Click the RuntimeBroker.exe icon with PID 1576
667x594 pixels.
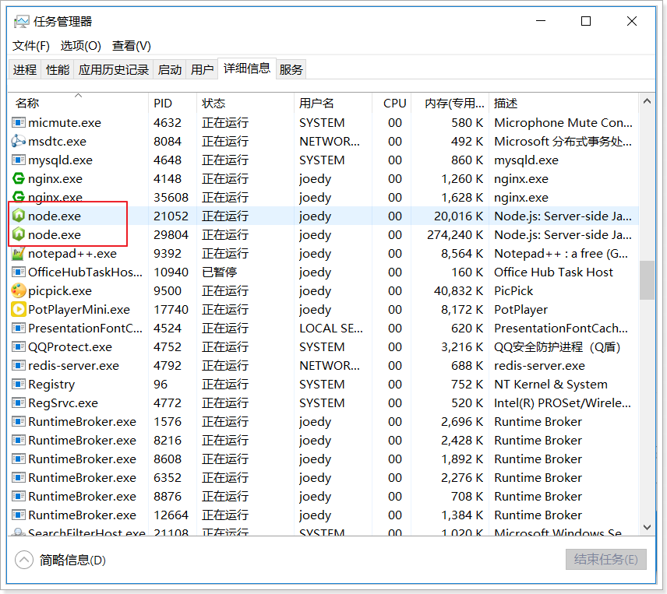pos(18,422)
